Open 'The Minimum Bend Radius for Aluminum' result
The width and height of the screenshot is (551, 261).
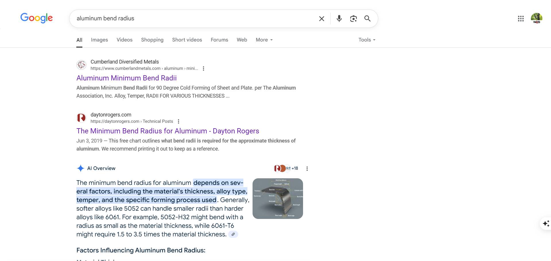coord(168,131)
